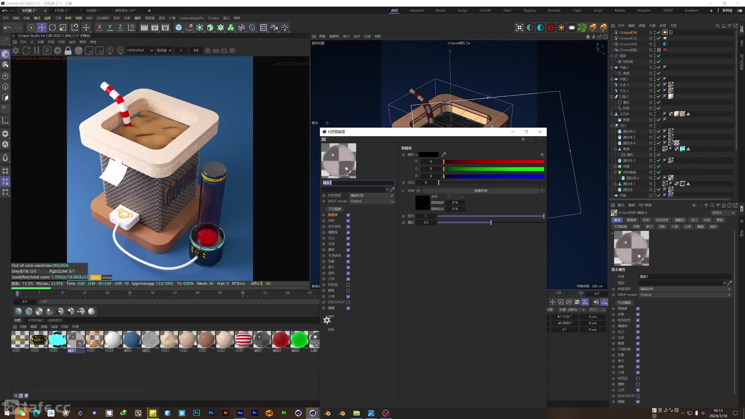Click the 粗糙度 channel label in material editor
This screenshot has width=745, height=419.
[x=333, y=215]
